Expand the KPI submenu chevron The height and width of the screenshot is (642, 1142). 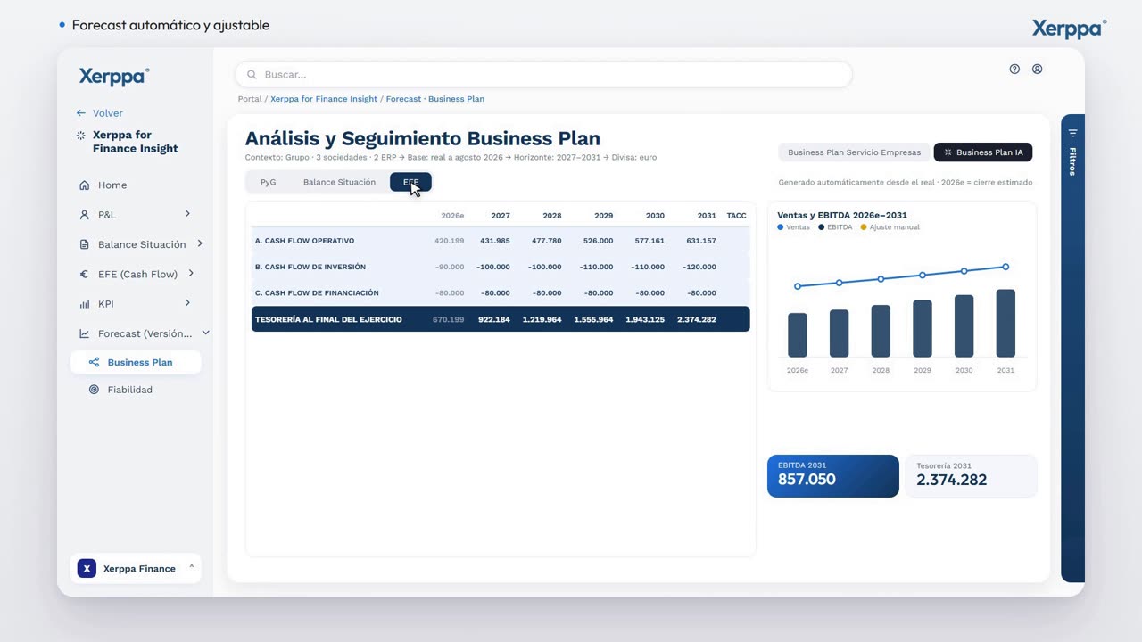(x=187, y=303)
